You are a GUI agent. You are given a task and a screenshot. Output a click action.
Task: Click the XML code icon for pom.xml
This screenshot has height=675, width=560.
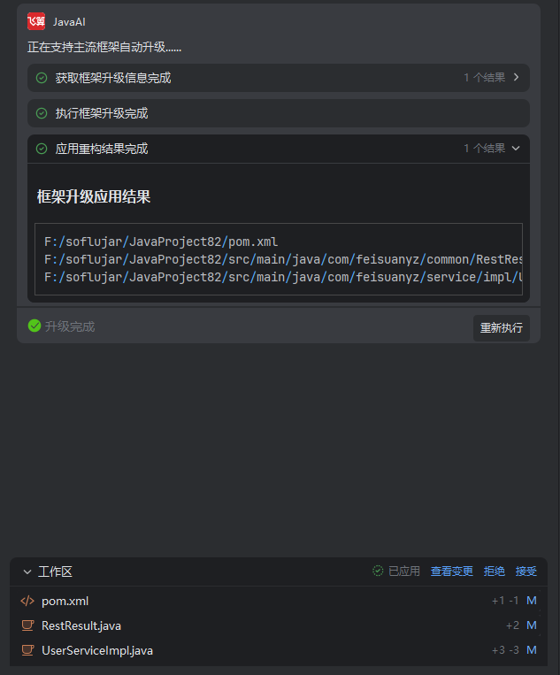27,601
